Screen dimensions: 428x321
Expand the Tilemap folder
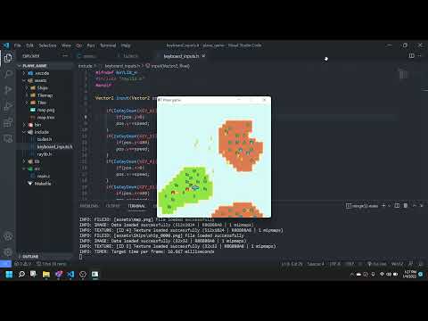[x=45, y=95]
